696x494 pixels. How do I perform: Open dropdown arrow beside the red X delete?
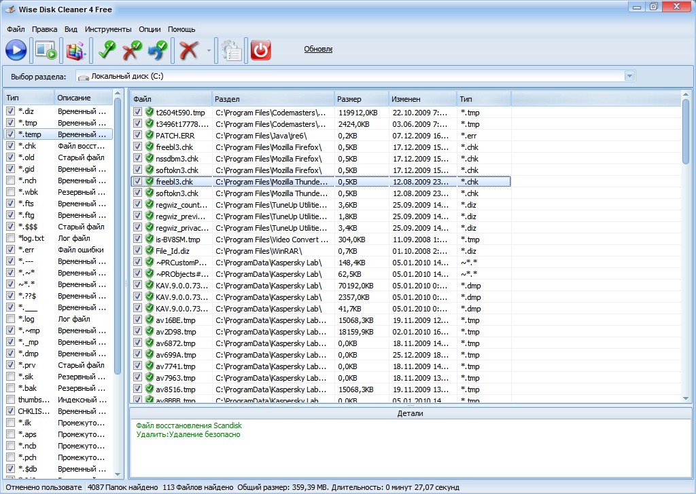[x=209, y=50]
